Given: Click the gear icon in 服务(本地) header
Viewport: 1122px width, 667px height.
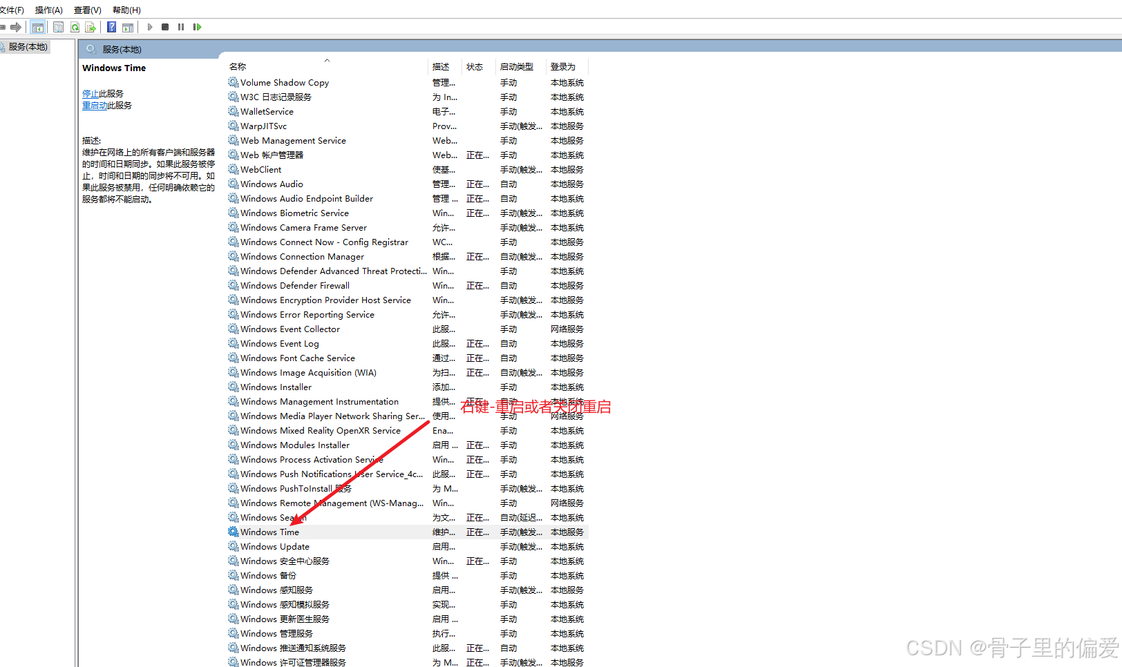Looking at the screenshot, I should click(x=91, y=49).
